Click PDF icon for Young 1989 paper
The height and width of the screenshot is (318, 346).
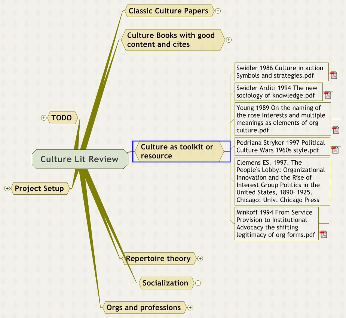[x=336, y=130]
